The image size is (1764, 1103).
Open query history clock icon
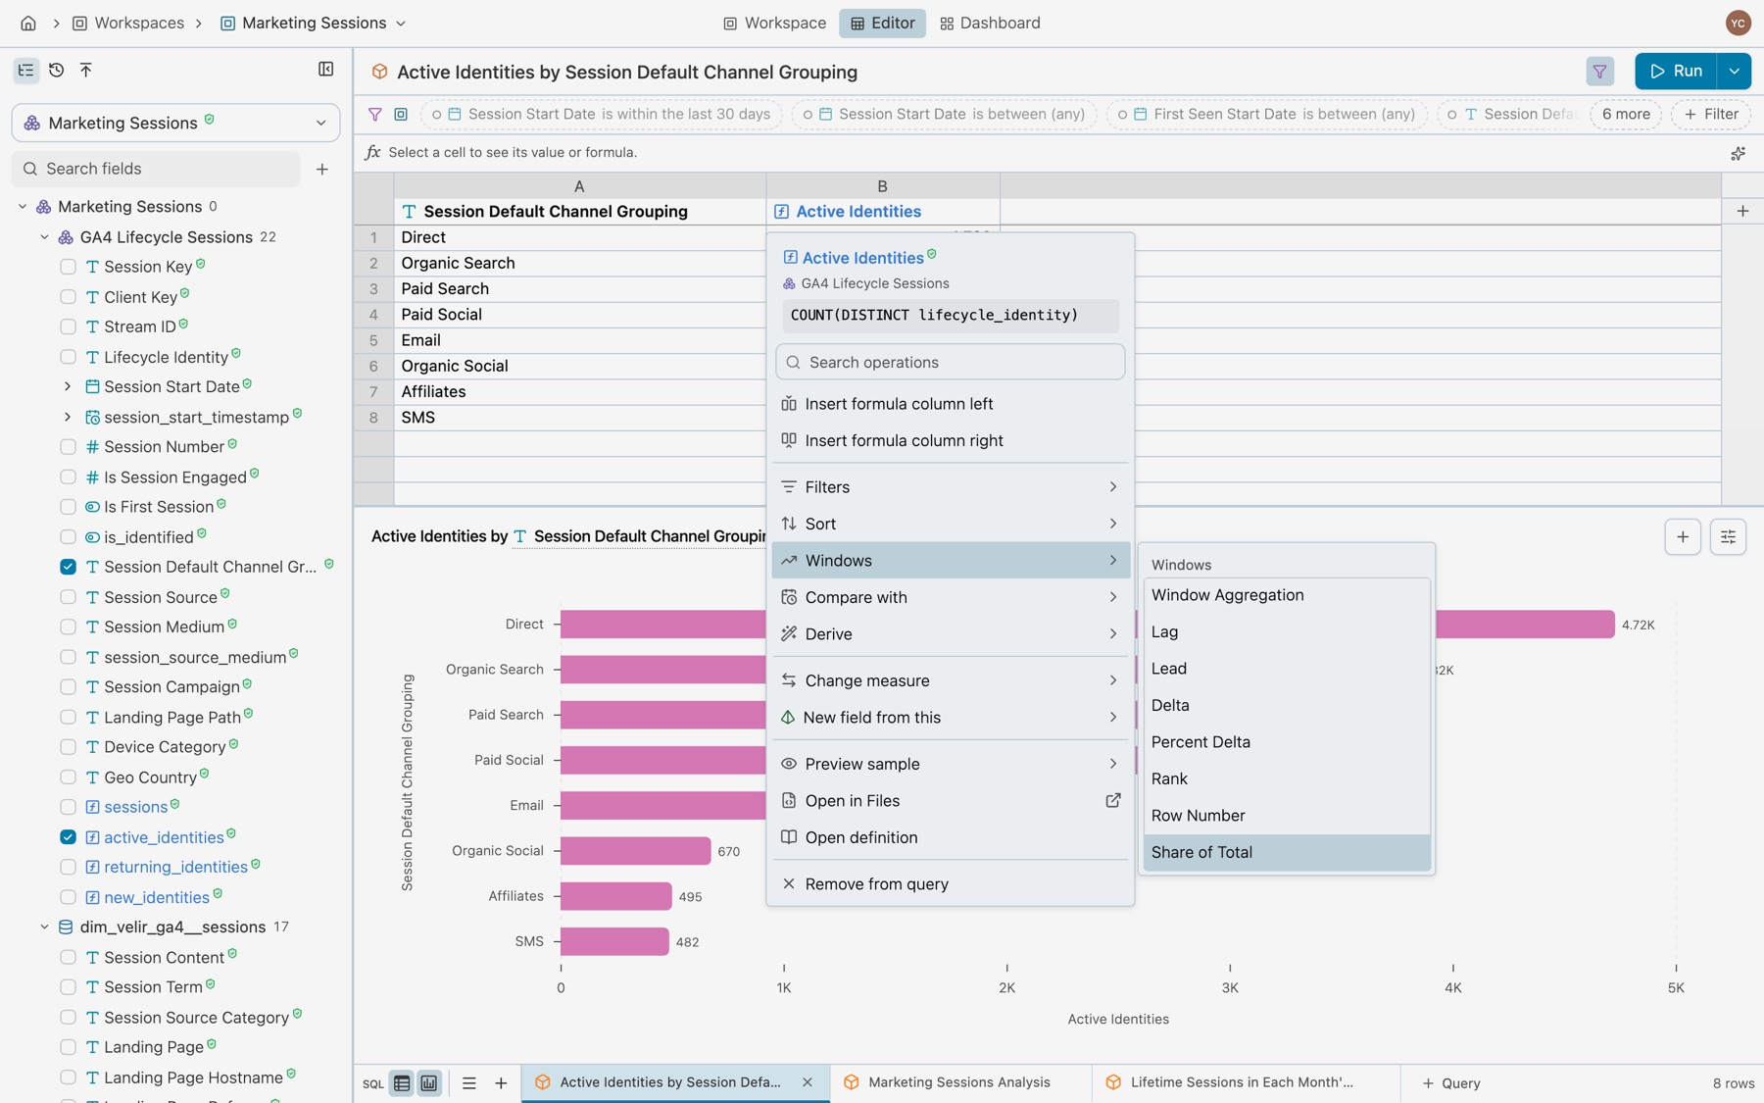(x=56, y=70)
